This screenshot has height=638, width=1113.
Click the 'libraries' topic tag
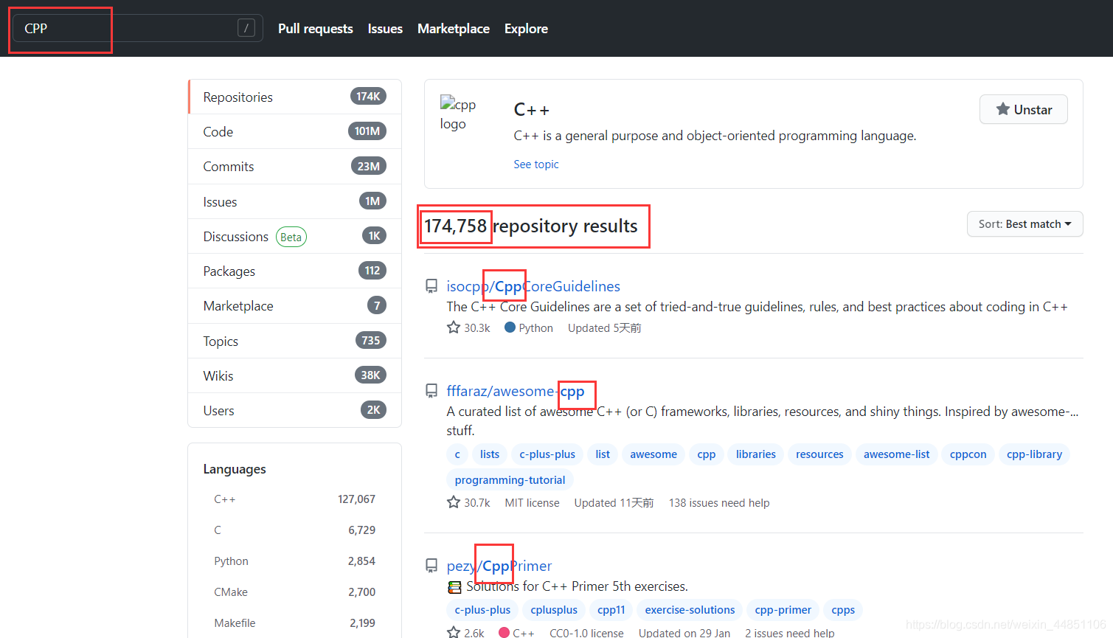point(756,454)
